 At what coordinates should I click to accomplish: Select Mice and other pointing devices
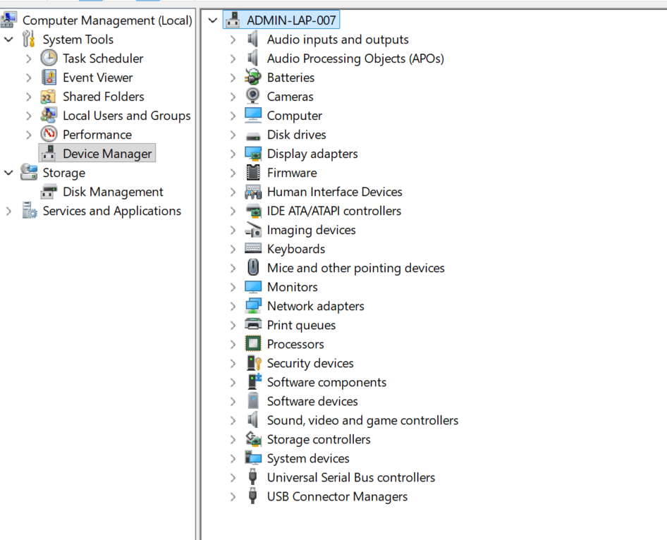[355, 268]
